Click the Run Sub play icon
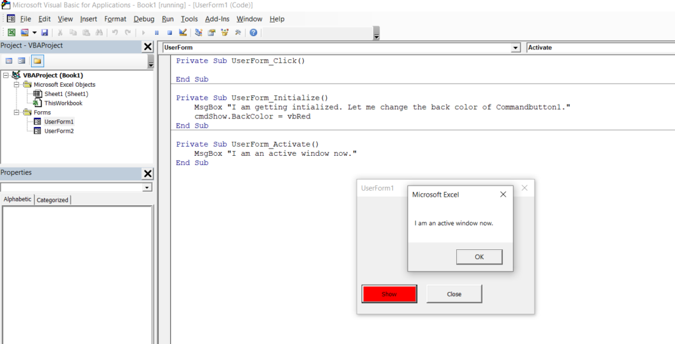Screen dimensions: 675x344 pos(144,33)
